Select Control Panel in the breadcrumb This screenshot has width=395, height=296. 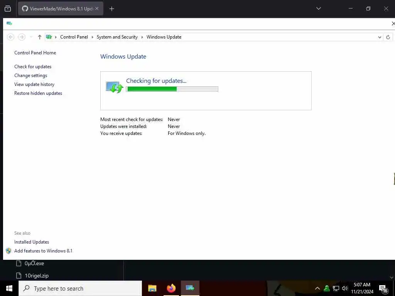click(74, 37)
